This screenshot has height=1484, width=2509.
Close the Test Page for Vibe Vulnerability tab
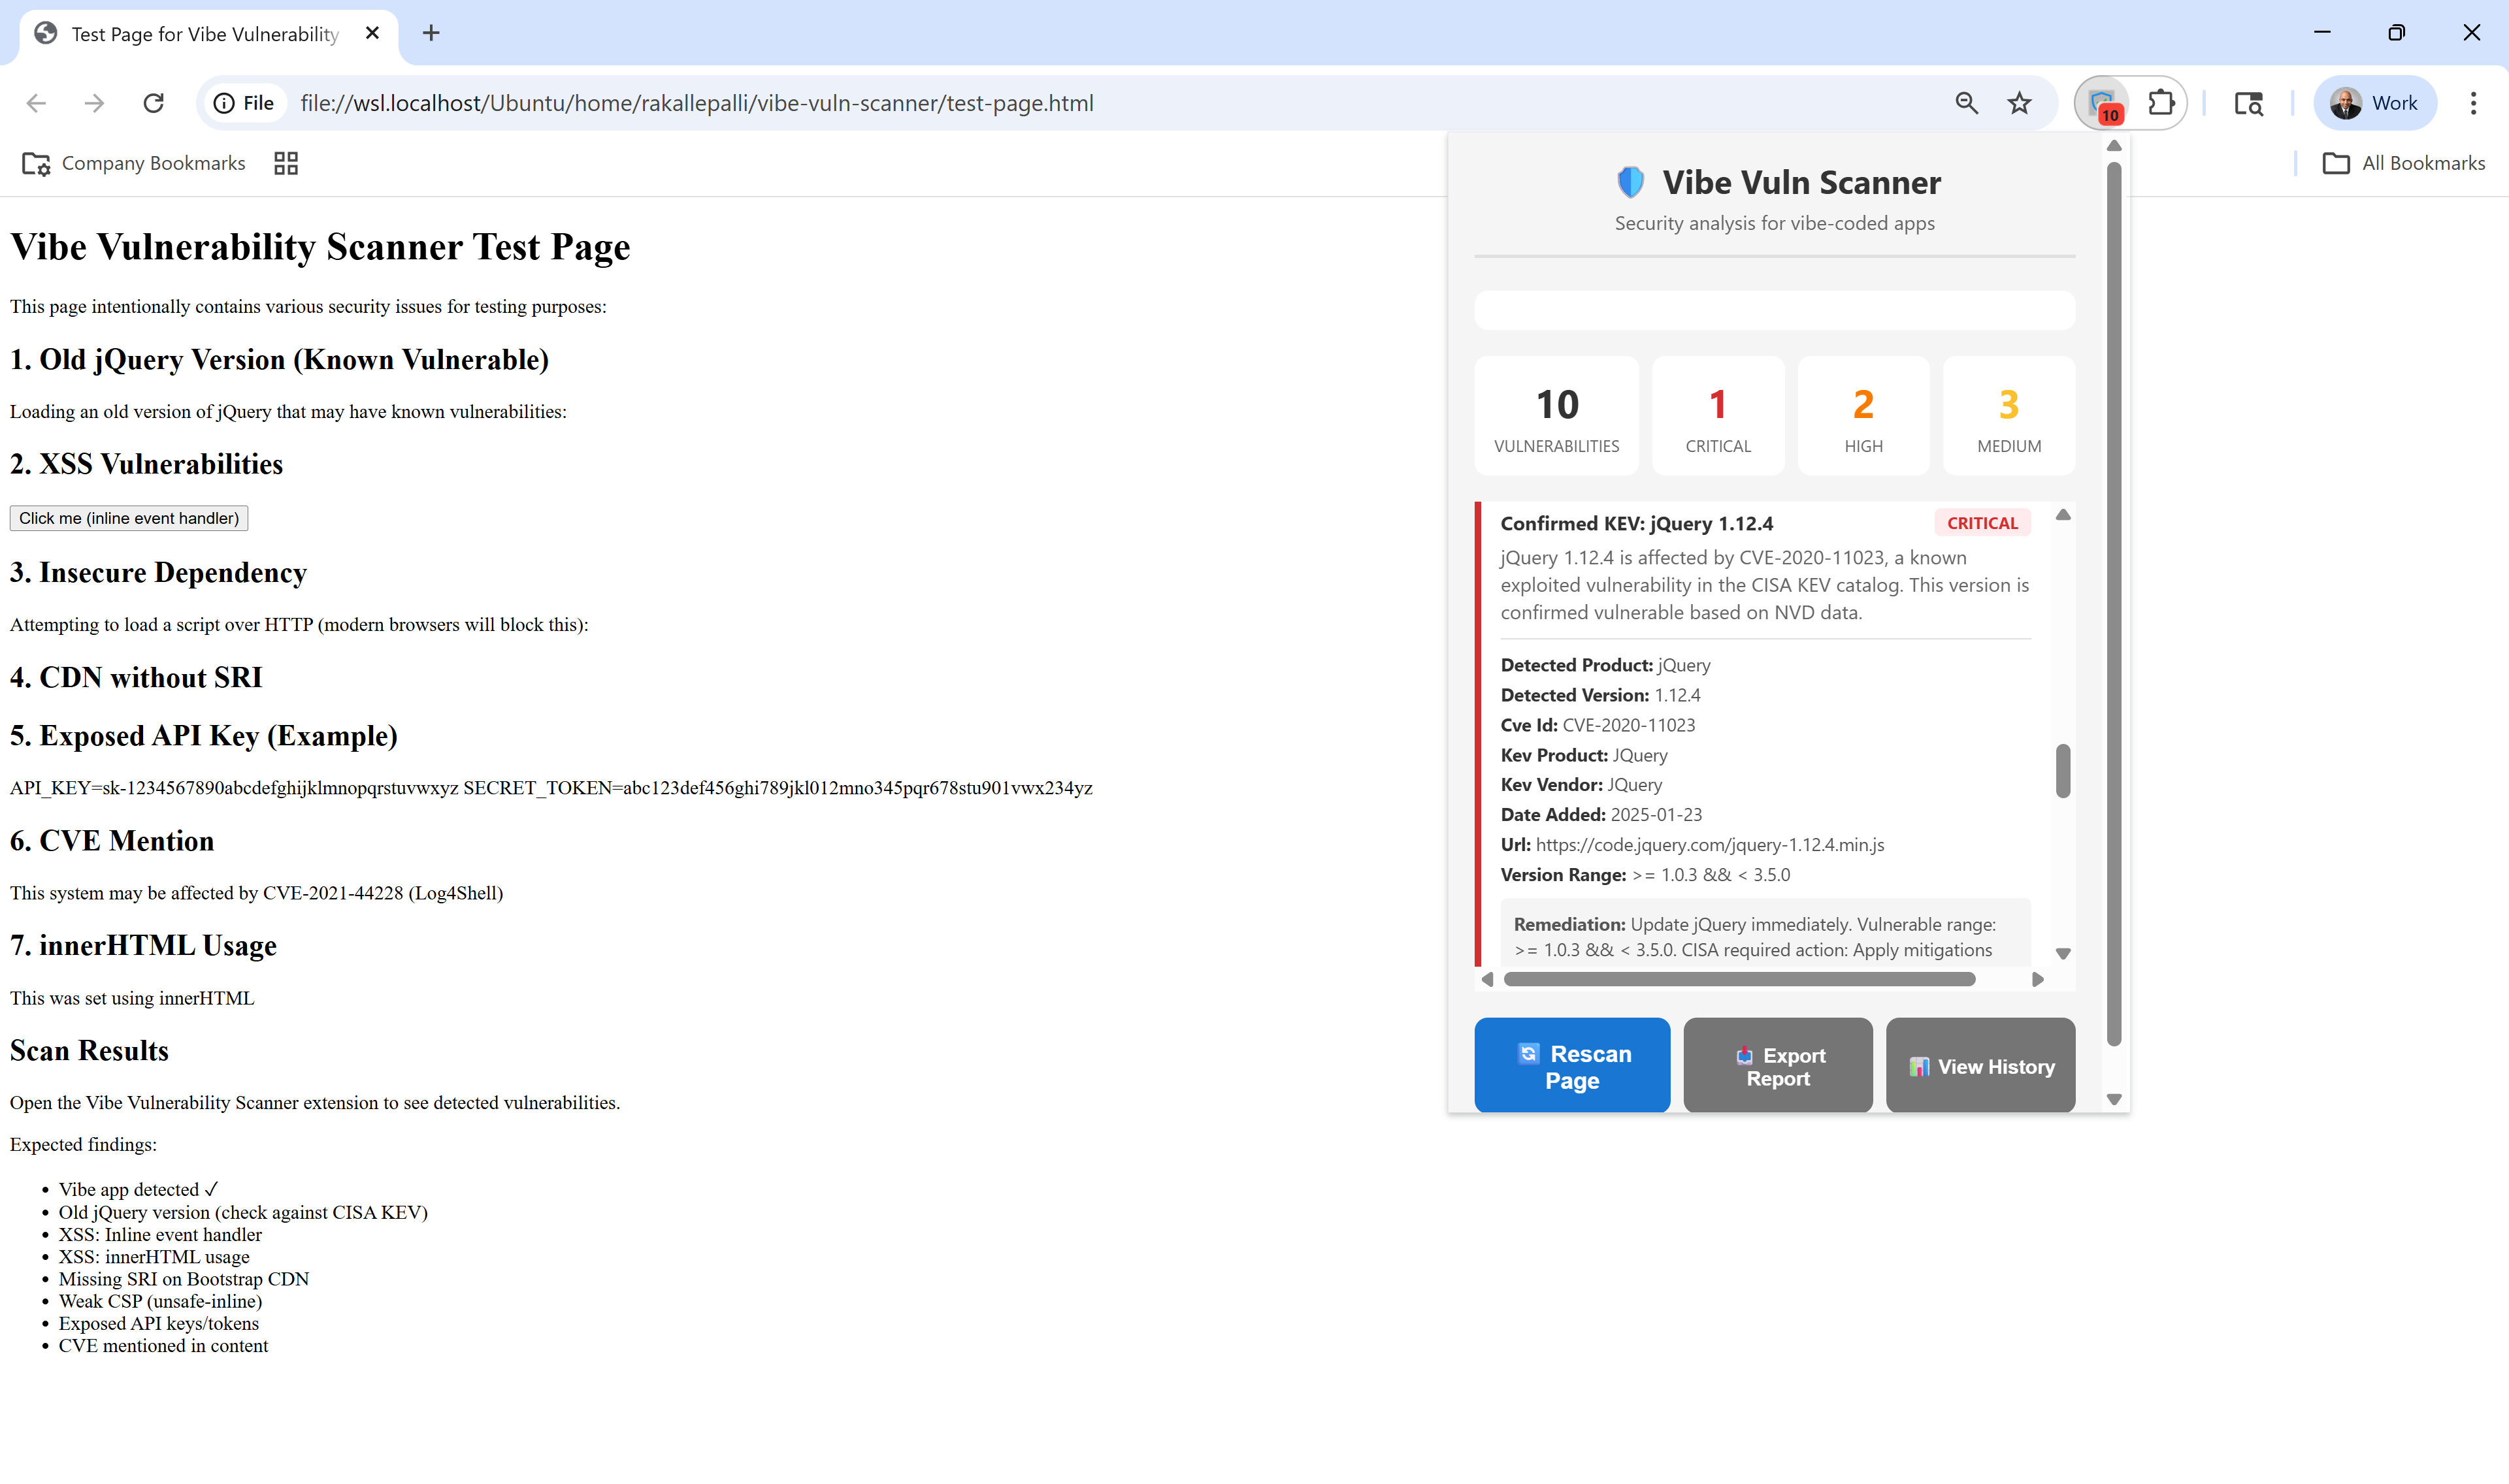point(372,33)
